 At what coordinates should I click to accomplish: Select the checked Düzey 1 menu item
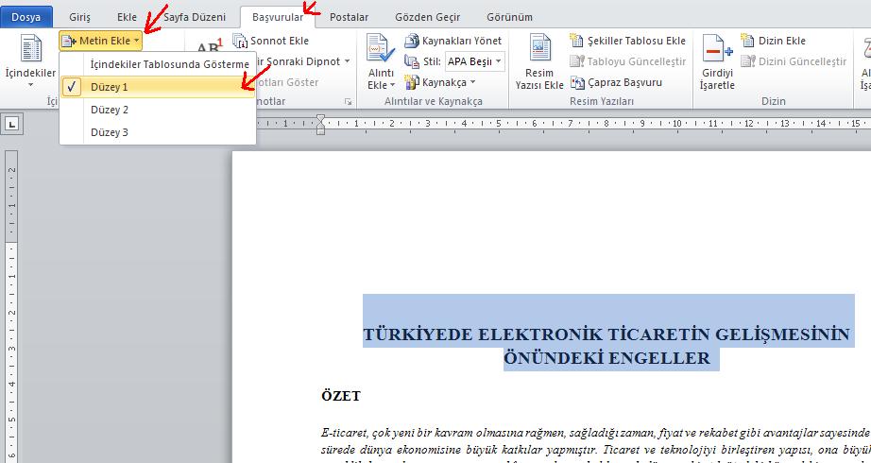coord(158,87)
